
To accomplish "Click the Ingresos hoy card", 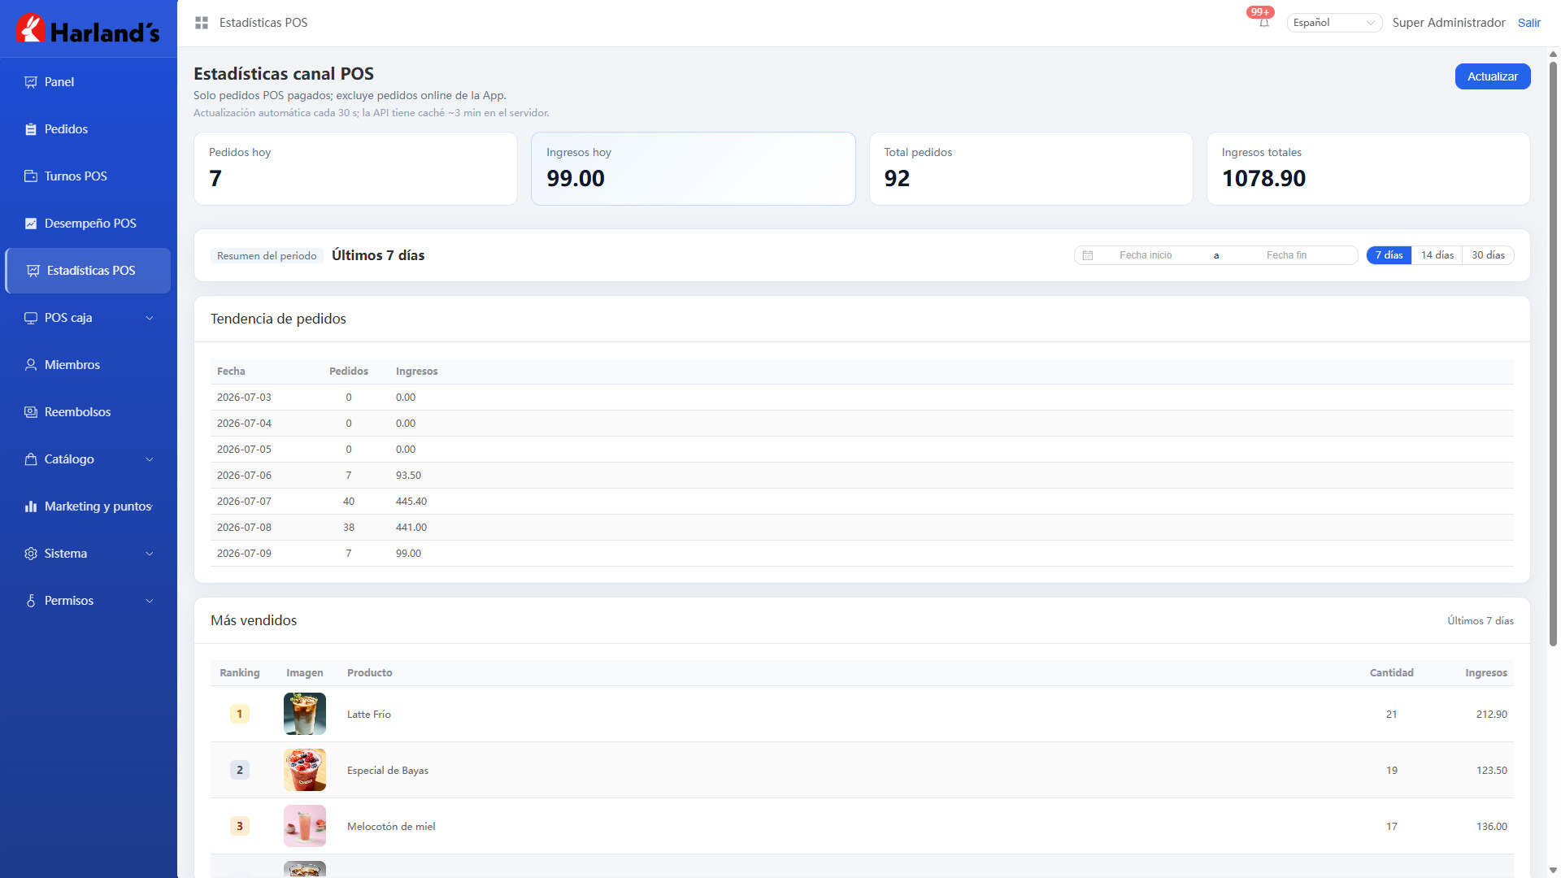I will click(x=693, y=169).
